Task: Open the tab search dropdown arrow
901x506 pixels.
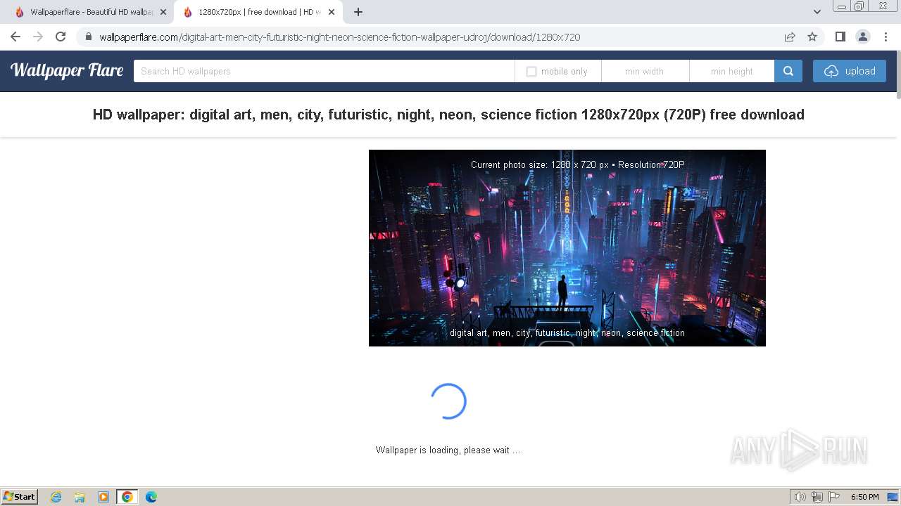Action: (x=817, y=12)
